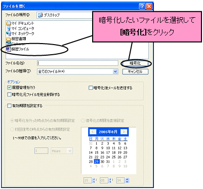Toggle 履歴管理を行う checkbox
The height and width of the screenshot is (189, 203).
click(x=9, y=88)
